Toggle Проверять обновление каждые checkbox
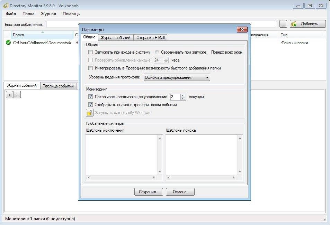Image resolution: width=330 pixels, height=225 pixels. 90,60
